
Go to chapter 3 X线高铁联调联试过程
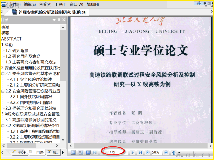pyautogui.click(x=31, y=114)
